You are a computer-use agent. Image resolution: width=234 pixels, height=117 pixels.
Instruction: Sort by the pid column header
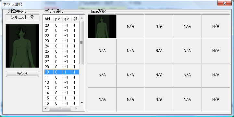tap(58, 19)
